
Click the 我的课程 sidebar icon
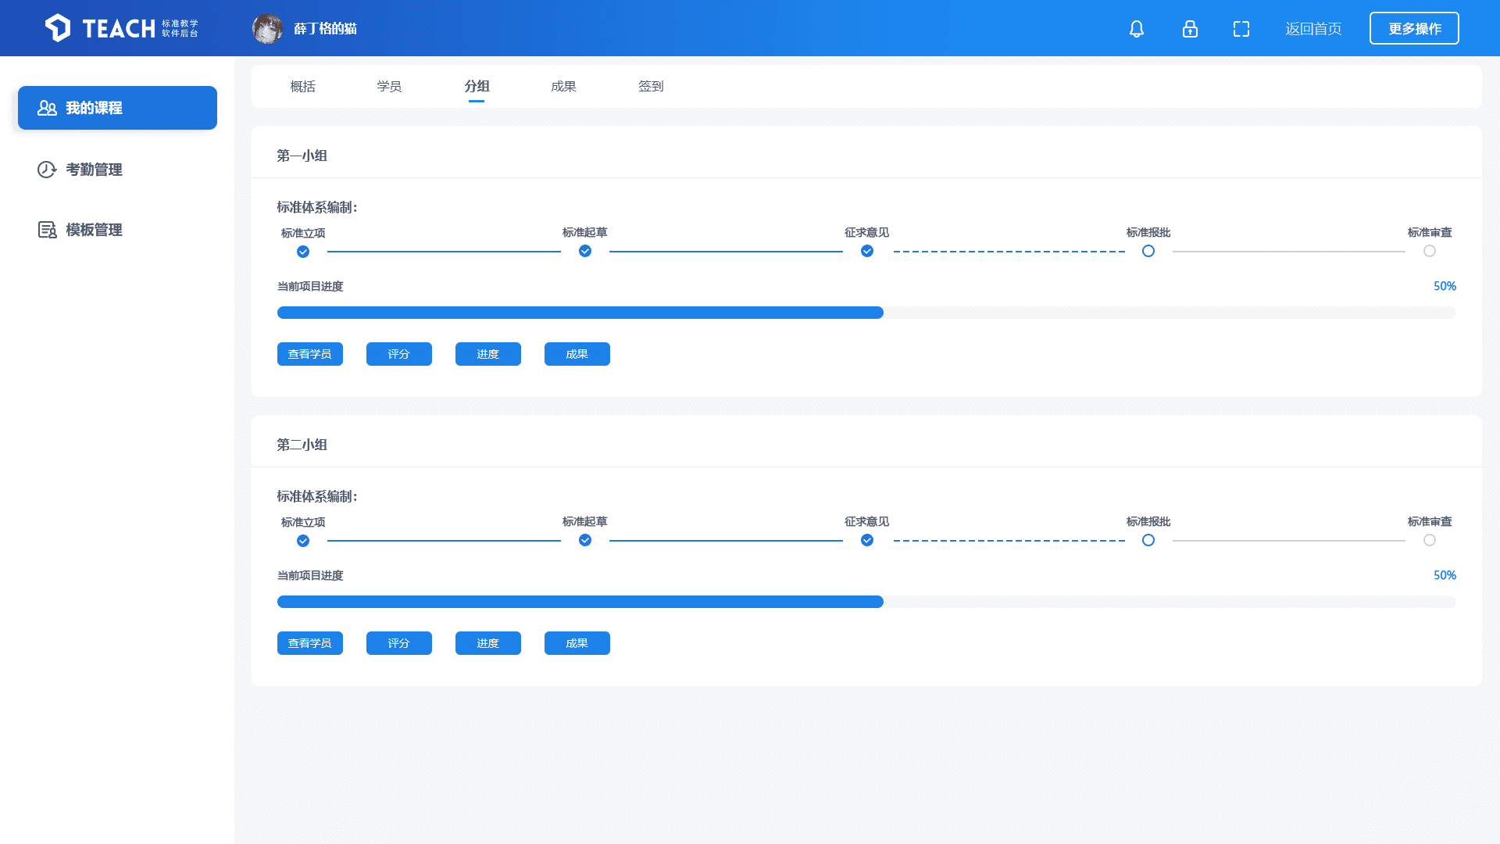coord(47,108)
